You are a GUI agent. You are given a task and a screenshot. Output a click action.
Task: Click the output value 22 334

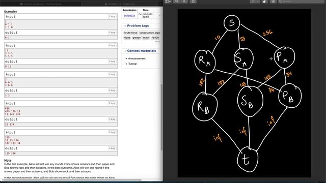[x=10, y=125]
